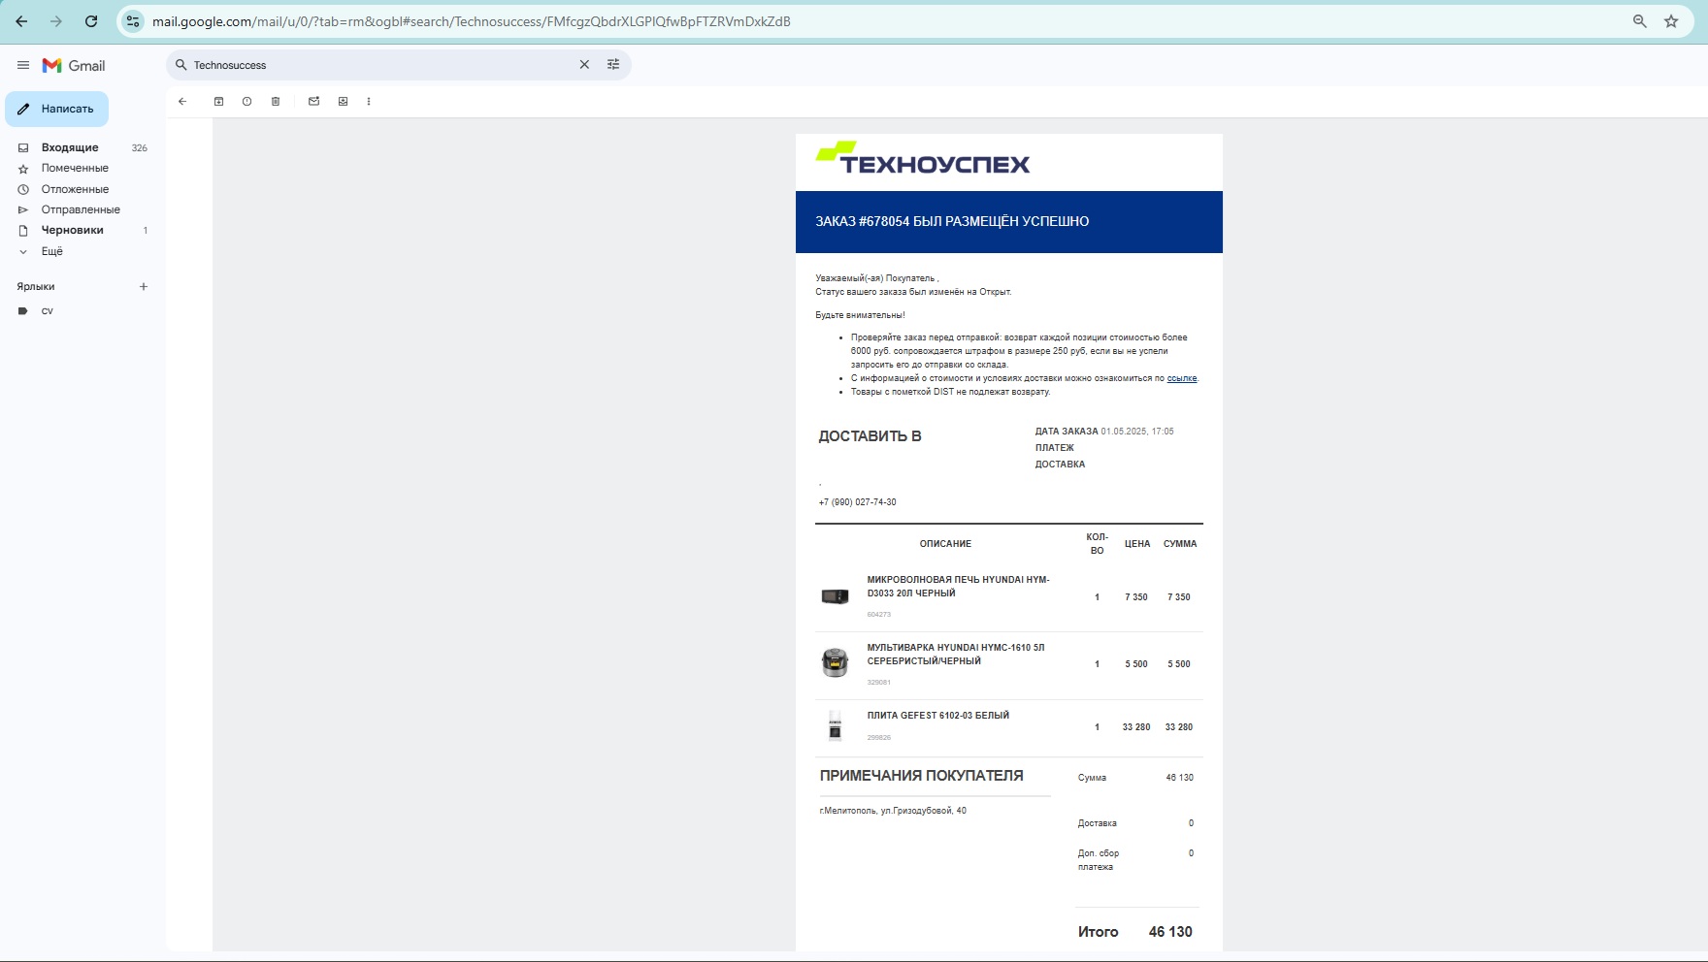Click the order date 01.05.2025, 17:05

(1137, 432)
